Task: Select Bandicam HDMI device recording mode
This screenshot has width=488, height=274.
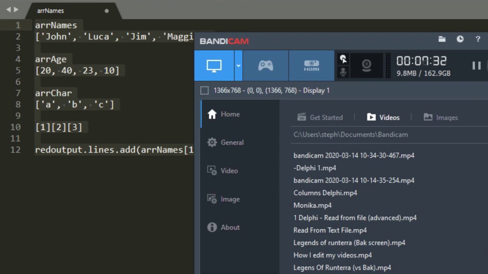Action: click(311, 65)
